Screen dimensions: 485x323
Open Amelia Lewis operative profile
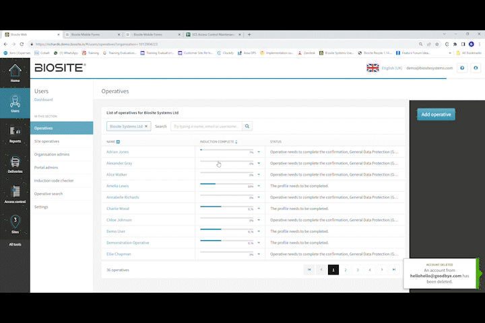(x=117, y=186)
